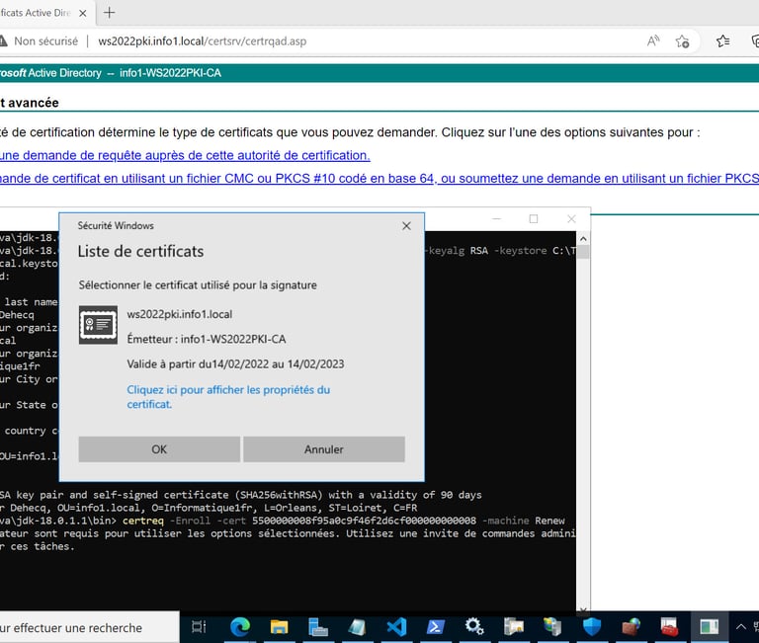Click the Non sécurisé warning indicator
The height and width of the screenshot is (643, 759).
(x=39, y=41)
